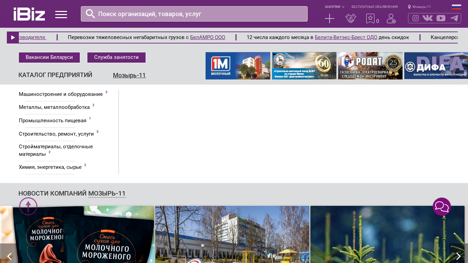
Task: Change city in header Мозырь-11
Action: (421, 7)
